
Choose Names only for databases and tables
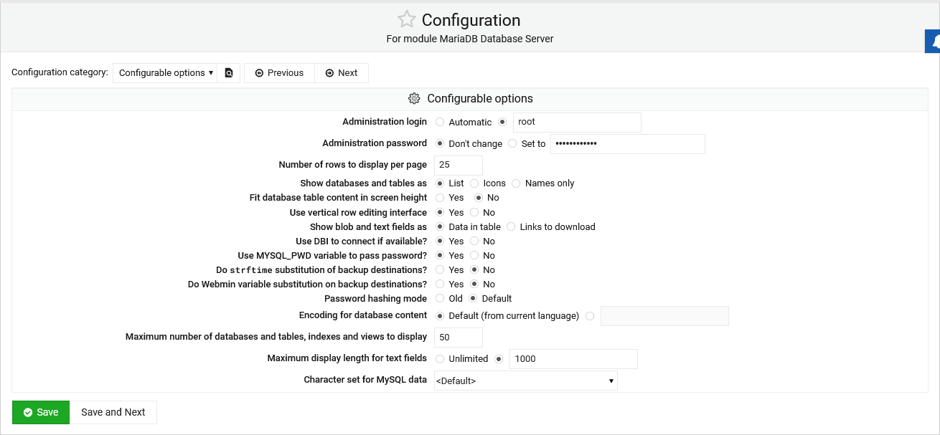tap(516, 183)
